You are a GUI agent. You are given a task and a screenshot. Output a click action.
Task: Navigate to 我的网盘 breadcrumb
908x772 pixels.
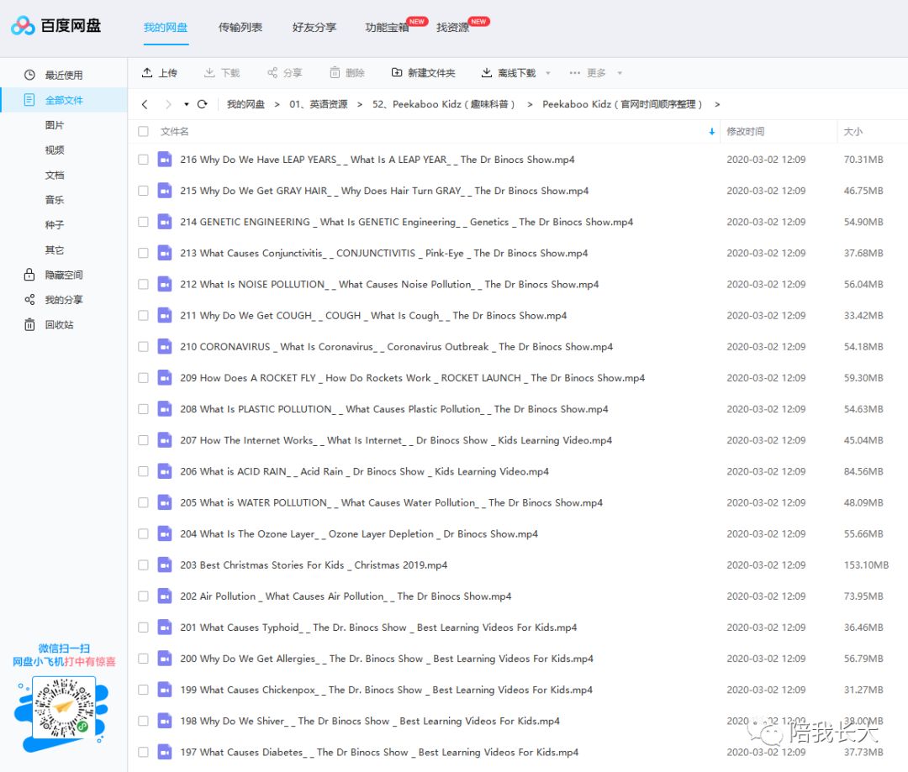click(245, 104)
